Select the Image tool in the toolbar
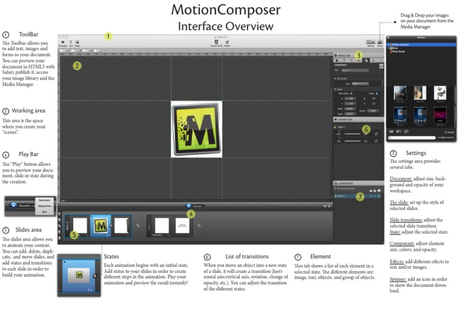 click(77, 42)
